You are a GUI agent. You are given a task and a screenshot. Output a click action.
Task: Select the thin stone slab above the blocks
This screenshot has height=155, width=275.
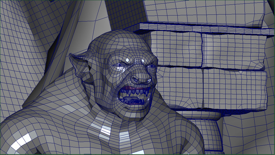[207, 30]
